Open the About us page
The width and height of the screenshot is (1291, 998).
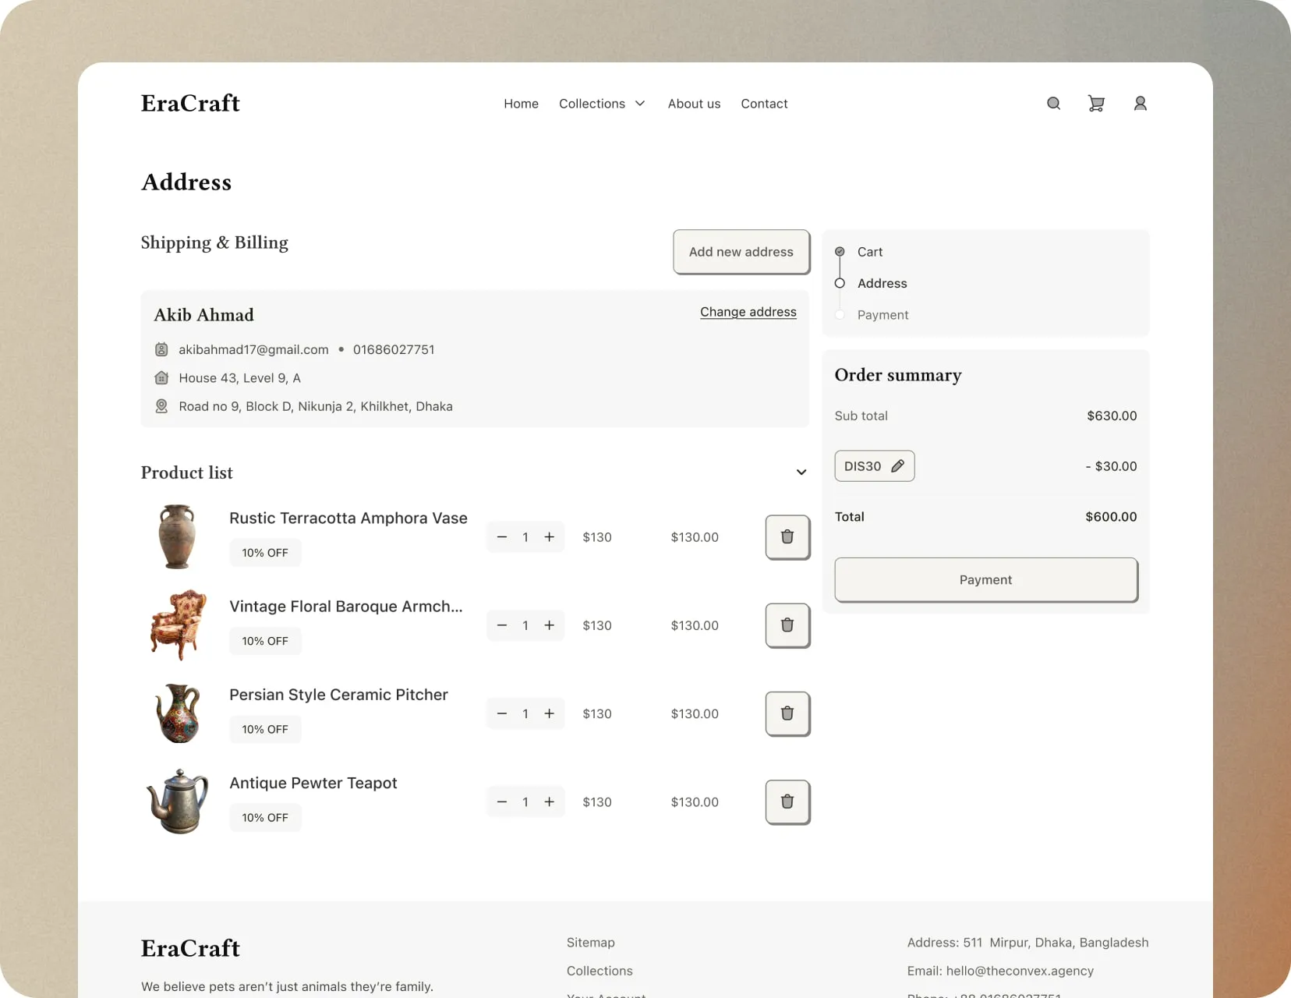pos(694,104)
